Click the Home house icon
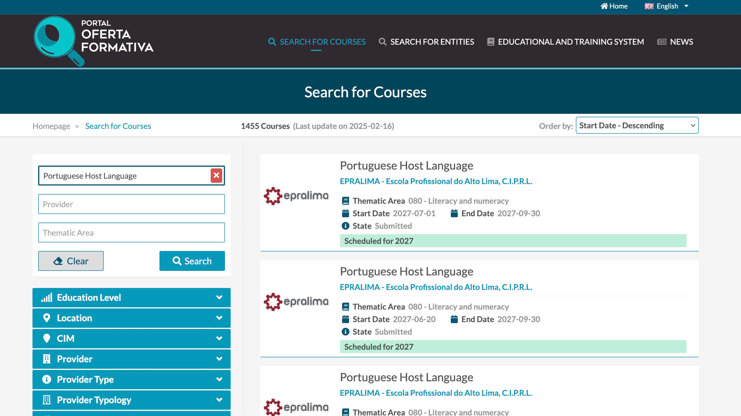 (x=604, y=6)
